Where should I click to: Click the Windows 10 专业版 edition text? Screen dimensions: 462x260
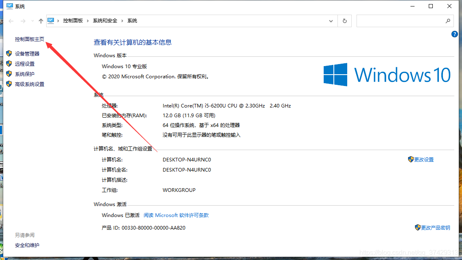pyautogui.click(x=125, y=67)
